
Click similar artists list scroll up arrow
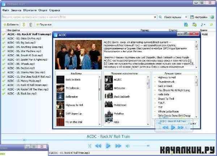pos(148,77)
